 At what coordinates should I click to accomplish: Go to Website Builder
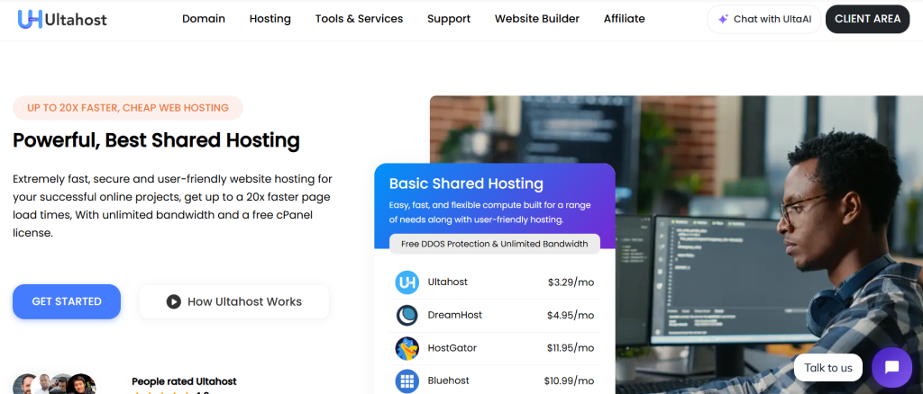click(x=537, y=19)
